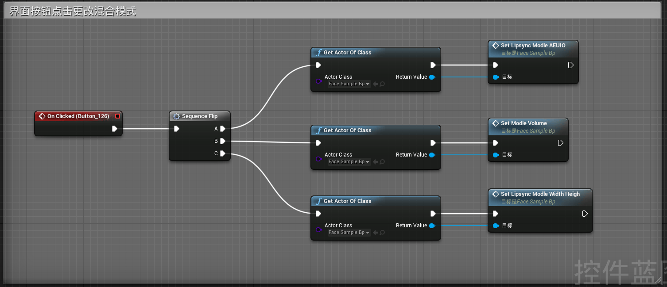The width and height of the screenshot is (667, 287).
Task: Select the On Clicked (Button_126) event node title
Action: 78,116
